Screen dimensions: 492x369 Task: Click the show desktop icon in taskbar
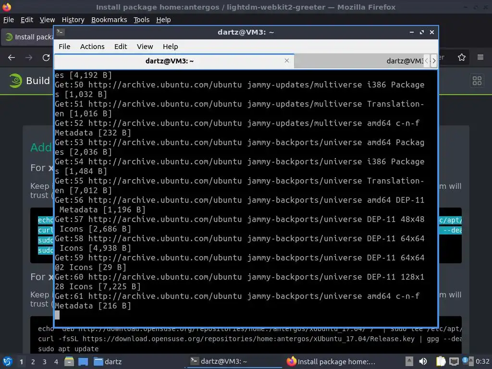(x=83, y=361)
